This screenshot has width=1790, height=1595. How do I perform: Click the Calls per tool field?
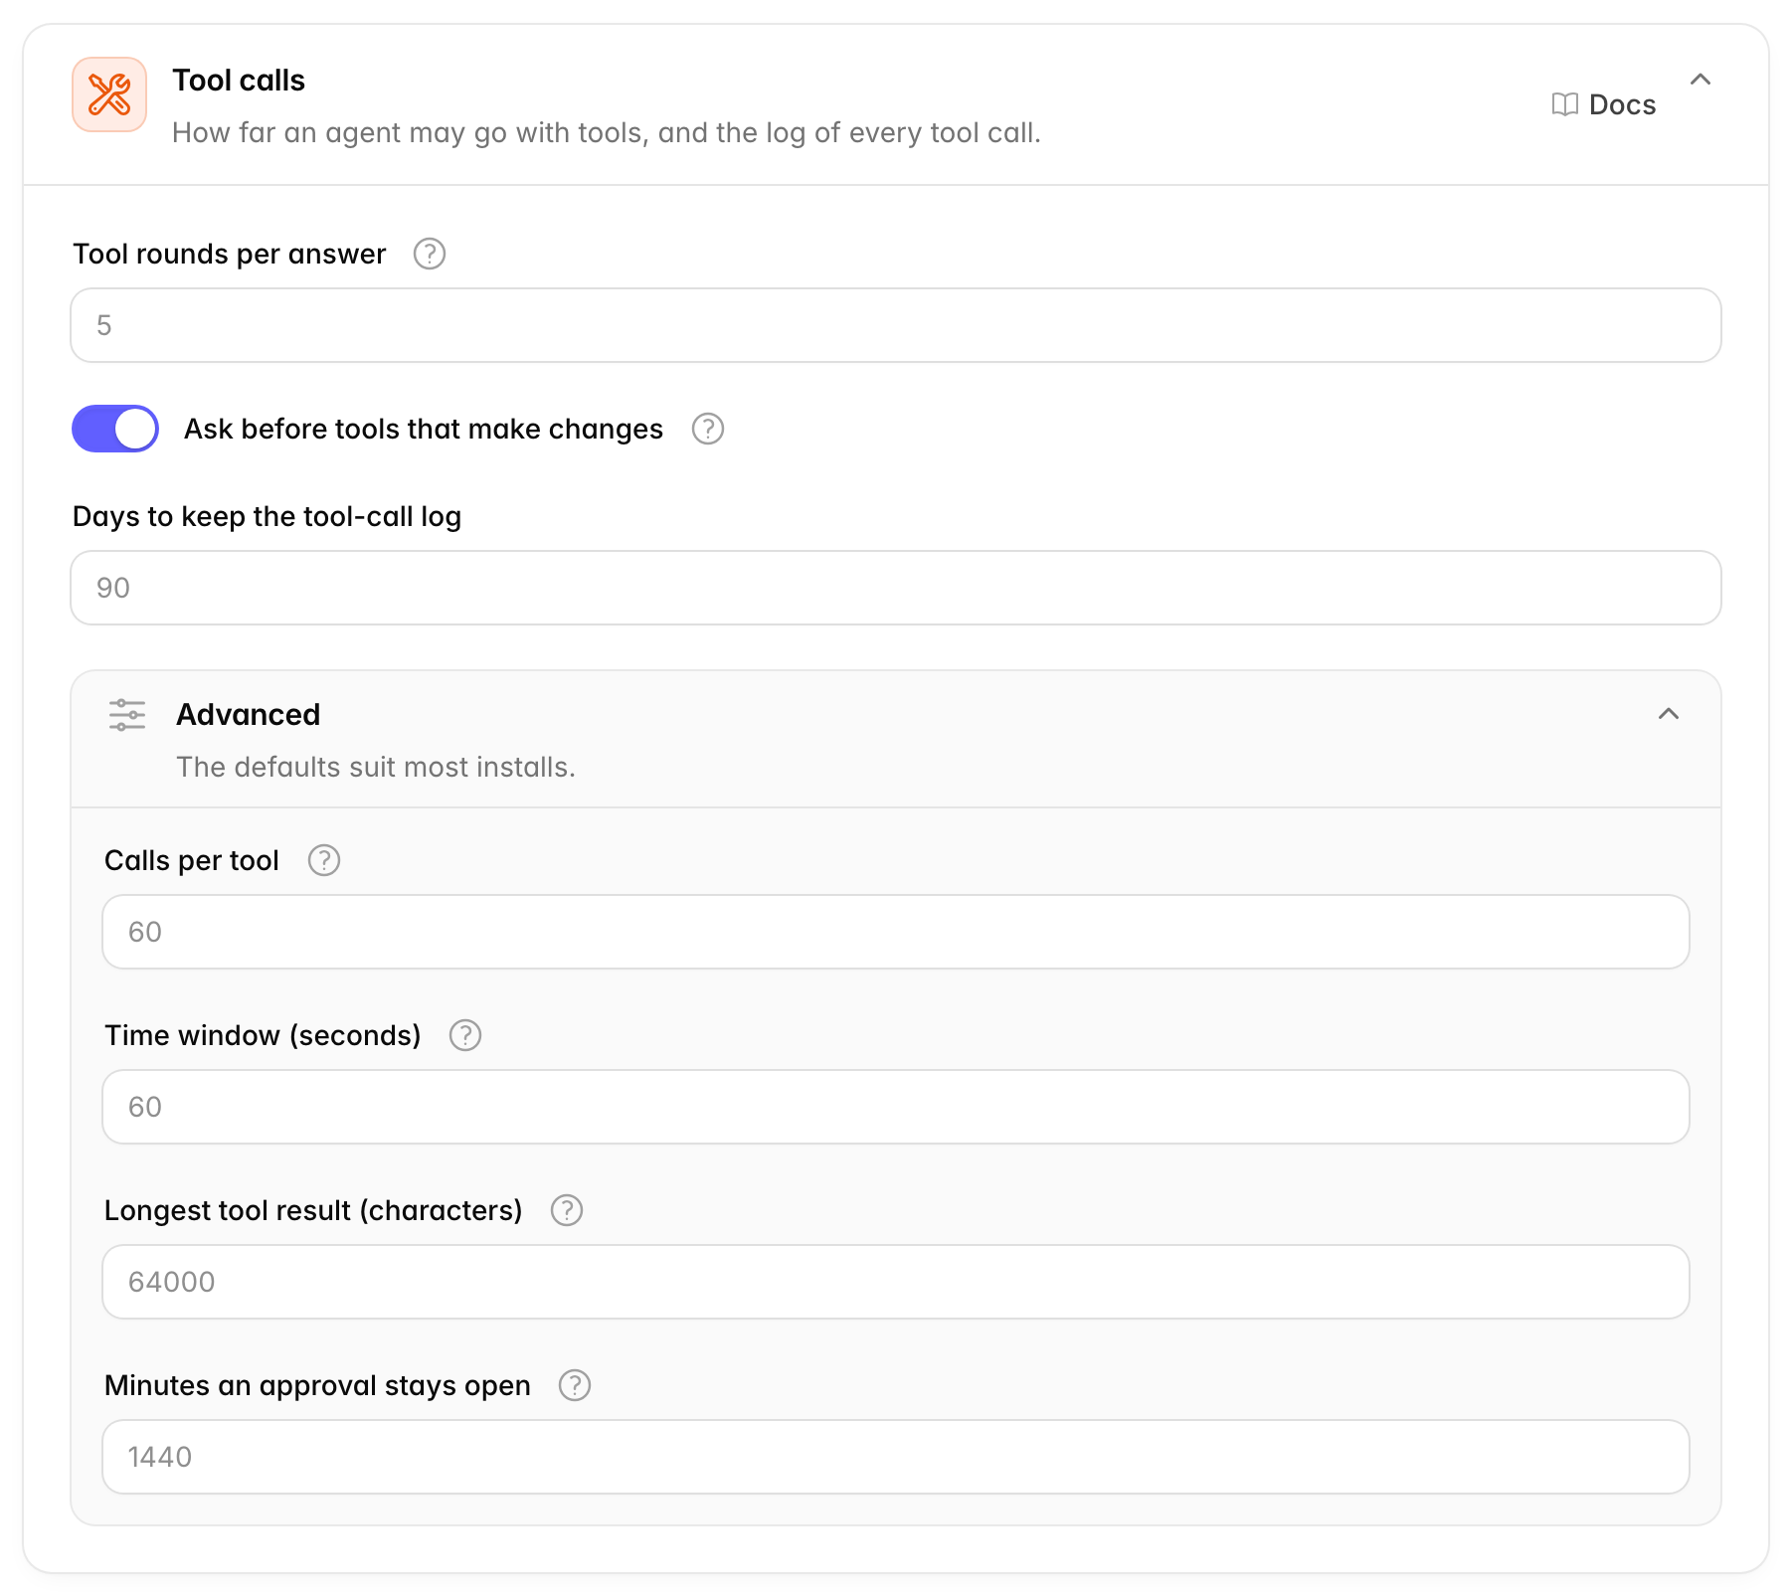tap(896, 932)
